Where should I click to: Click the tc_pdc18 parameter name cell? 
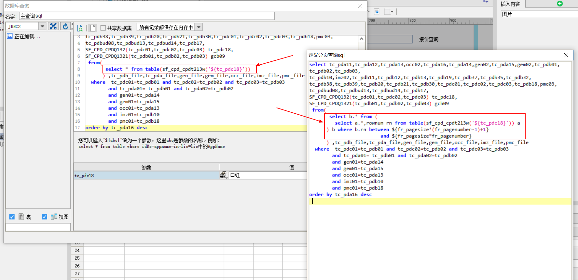coord(146,175)
